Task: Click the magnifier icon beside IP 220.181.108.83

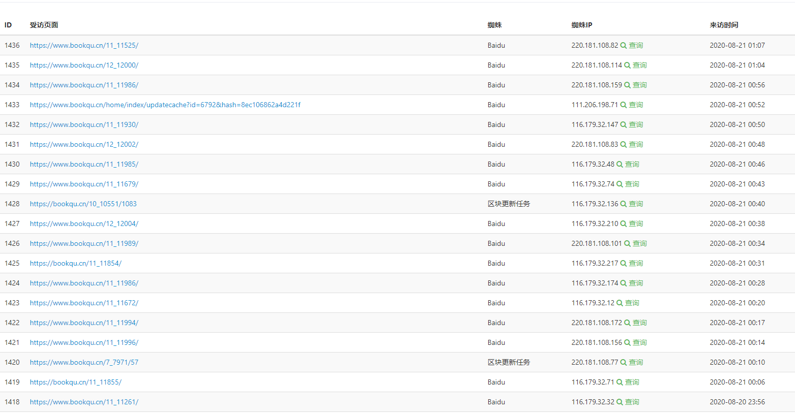Action: click(x=624, y=145)
